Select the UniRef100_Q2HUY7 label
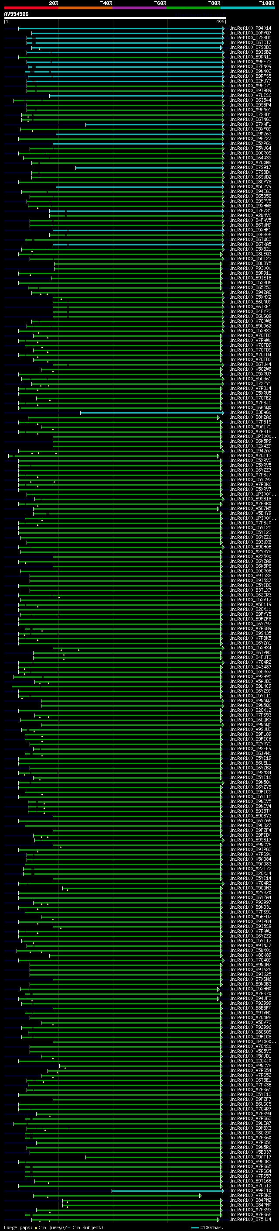279x1231 pixels. point(250,81)
